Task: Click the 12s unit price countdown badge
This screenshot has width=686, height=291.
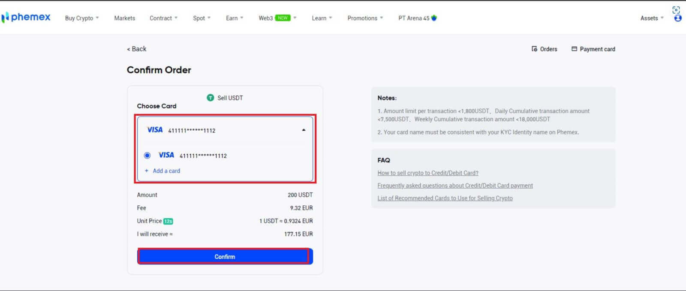Action: [168, 221]
